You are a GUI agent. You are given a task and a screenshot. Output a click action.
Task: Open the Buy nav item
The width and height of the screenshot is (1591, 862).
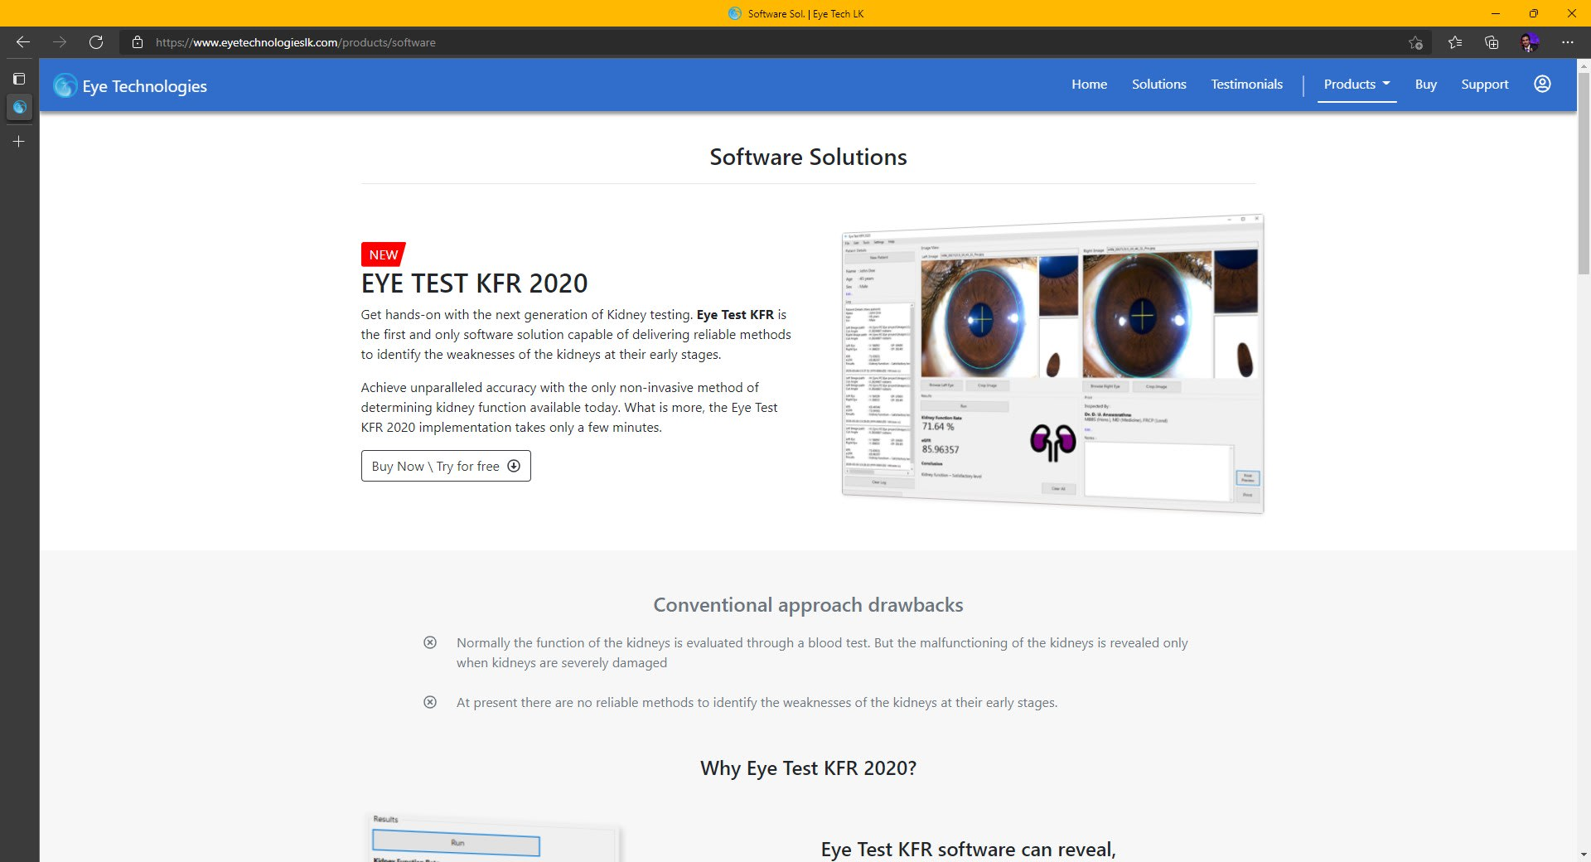click(x=1425, y=84)
